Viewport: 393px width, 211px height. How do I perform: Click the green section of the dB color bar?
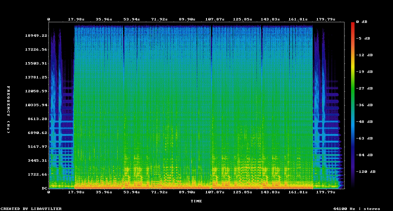[x=353, y=88]
